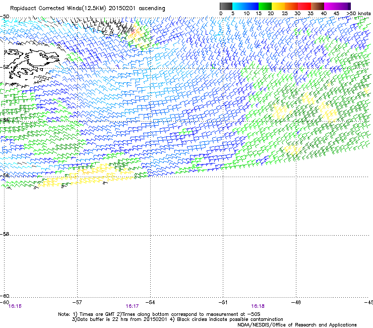The image size is (373, 328).
Task: Click the '-56' latitude label
Action: click(5, 176)
